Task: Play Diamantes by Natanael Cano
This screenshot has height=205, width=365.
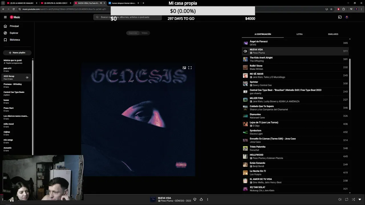Action: point(295,116)
